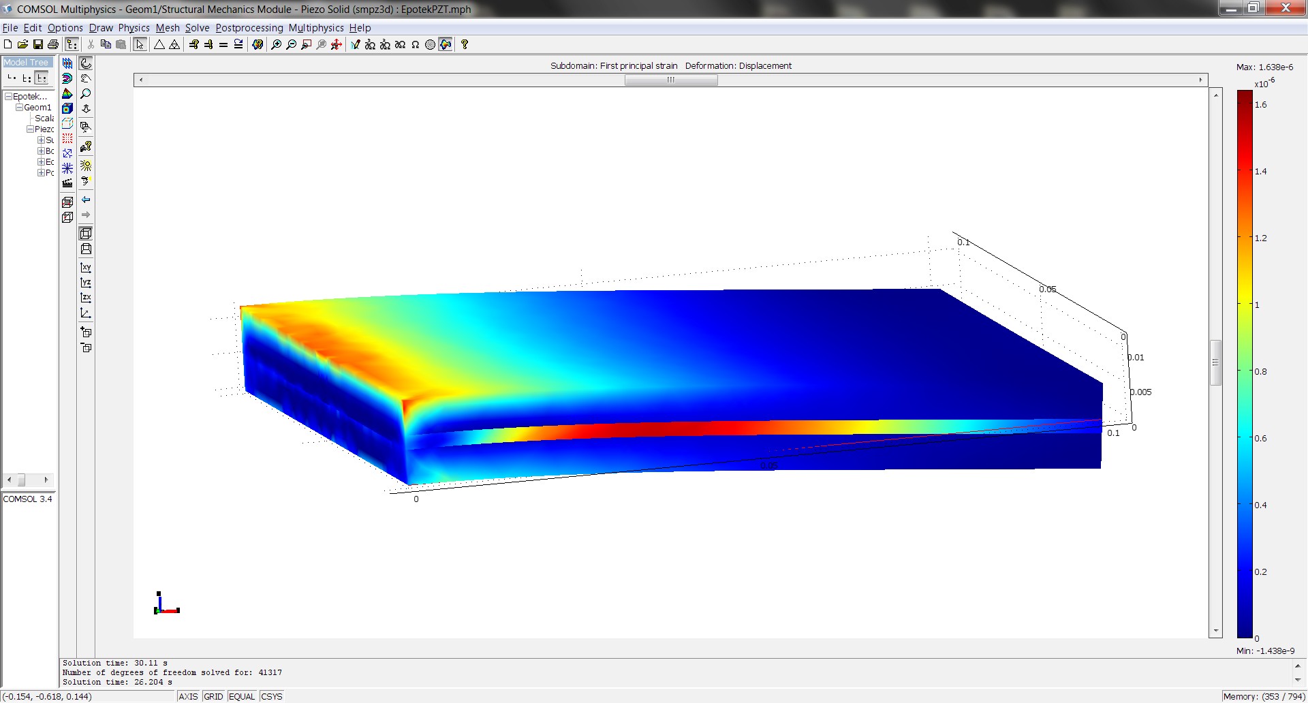Collapse the Piezo Solid tree node
The width and height of the screenshot is (1308, 703).
point(31,129)
